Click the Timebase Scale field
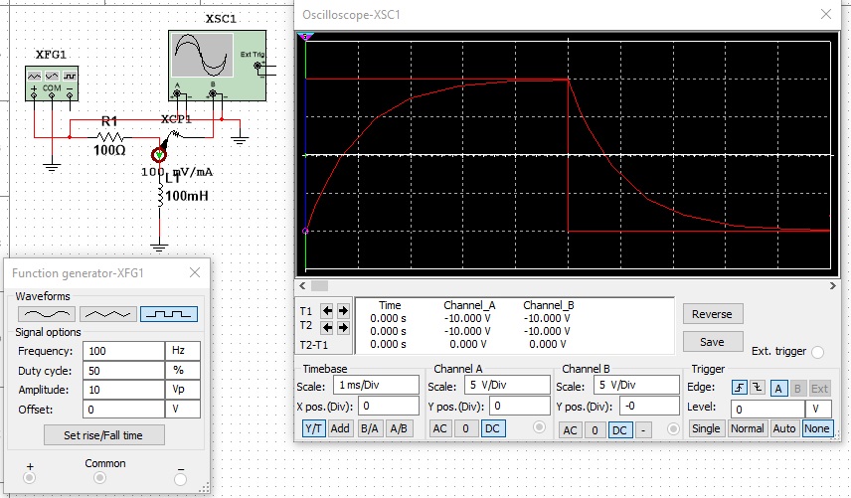The height and width of the screenshot is (498, 851). (376, 385)
